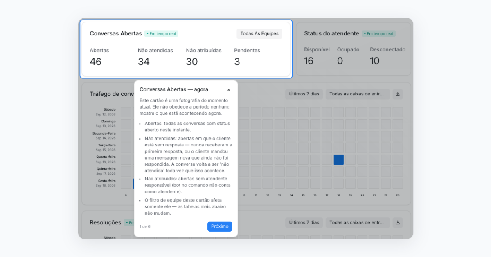Click the Quinta-feira Sep 17, 2026 row label
The height and width of the screenshot is (257, 491).
pyautogui.click(x=106, y=171)
